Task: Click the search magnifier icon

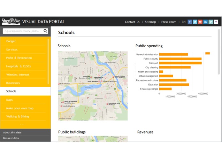Action: (45, 31)
